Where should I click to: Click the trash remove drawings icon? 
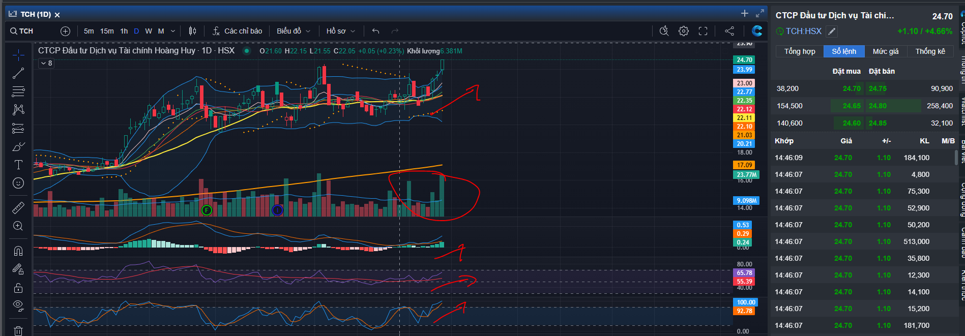coord(18,330)
